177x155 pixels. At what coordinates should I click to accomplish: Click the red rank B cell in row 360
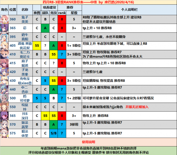click(62, 20)
